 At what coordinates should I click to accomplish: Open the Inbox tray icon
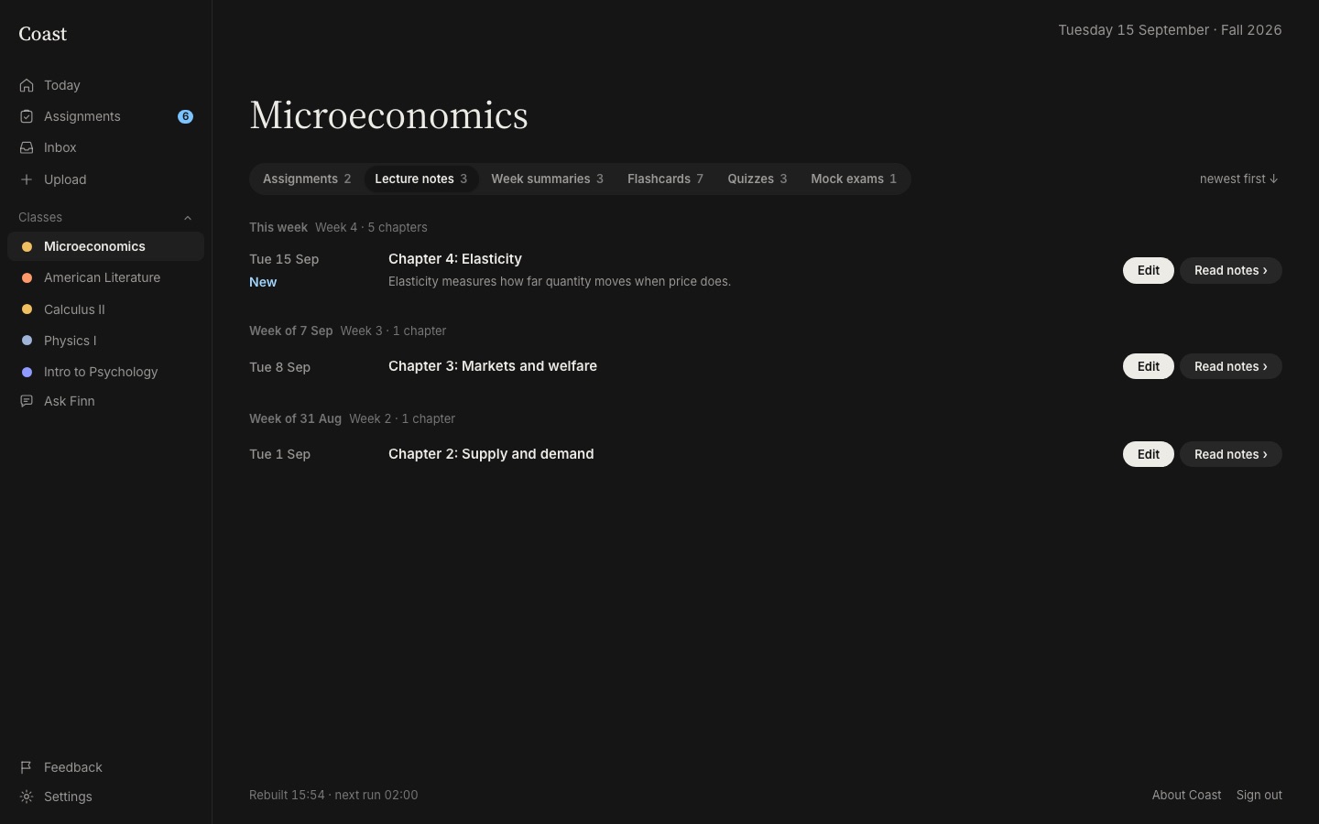pos(27,147)
